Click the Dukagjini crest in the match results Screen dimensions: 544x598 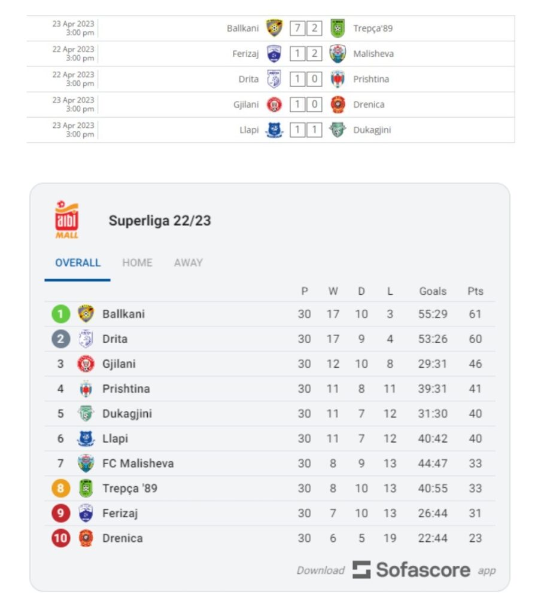coord(338,130)
